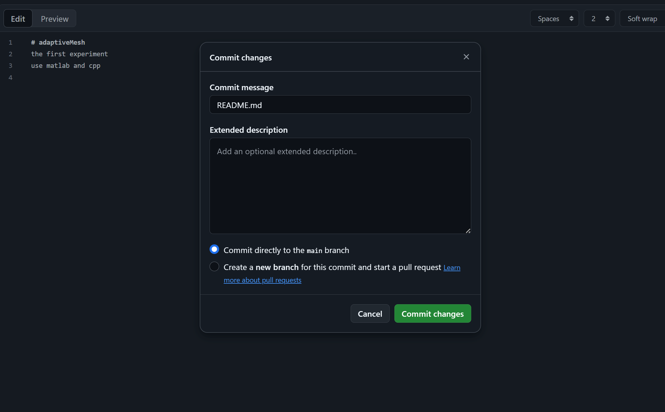Click line number 1 in gutter

point(10,43)
